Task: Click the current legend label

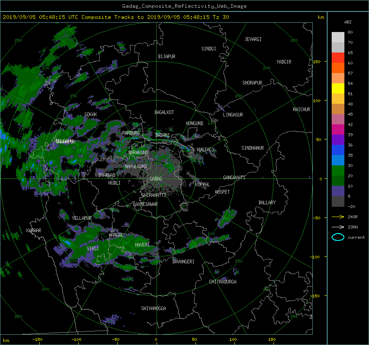Action: [356, 238]
